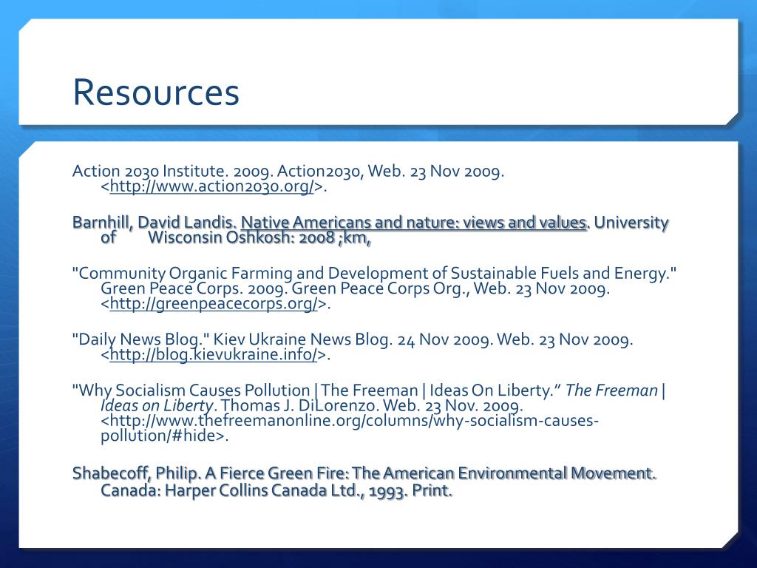
Task: Click the Shabecoff, Philip citation line
Action: pyautogui.click(x=364, y=473)
